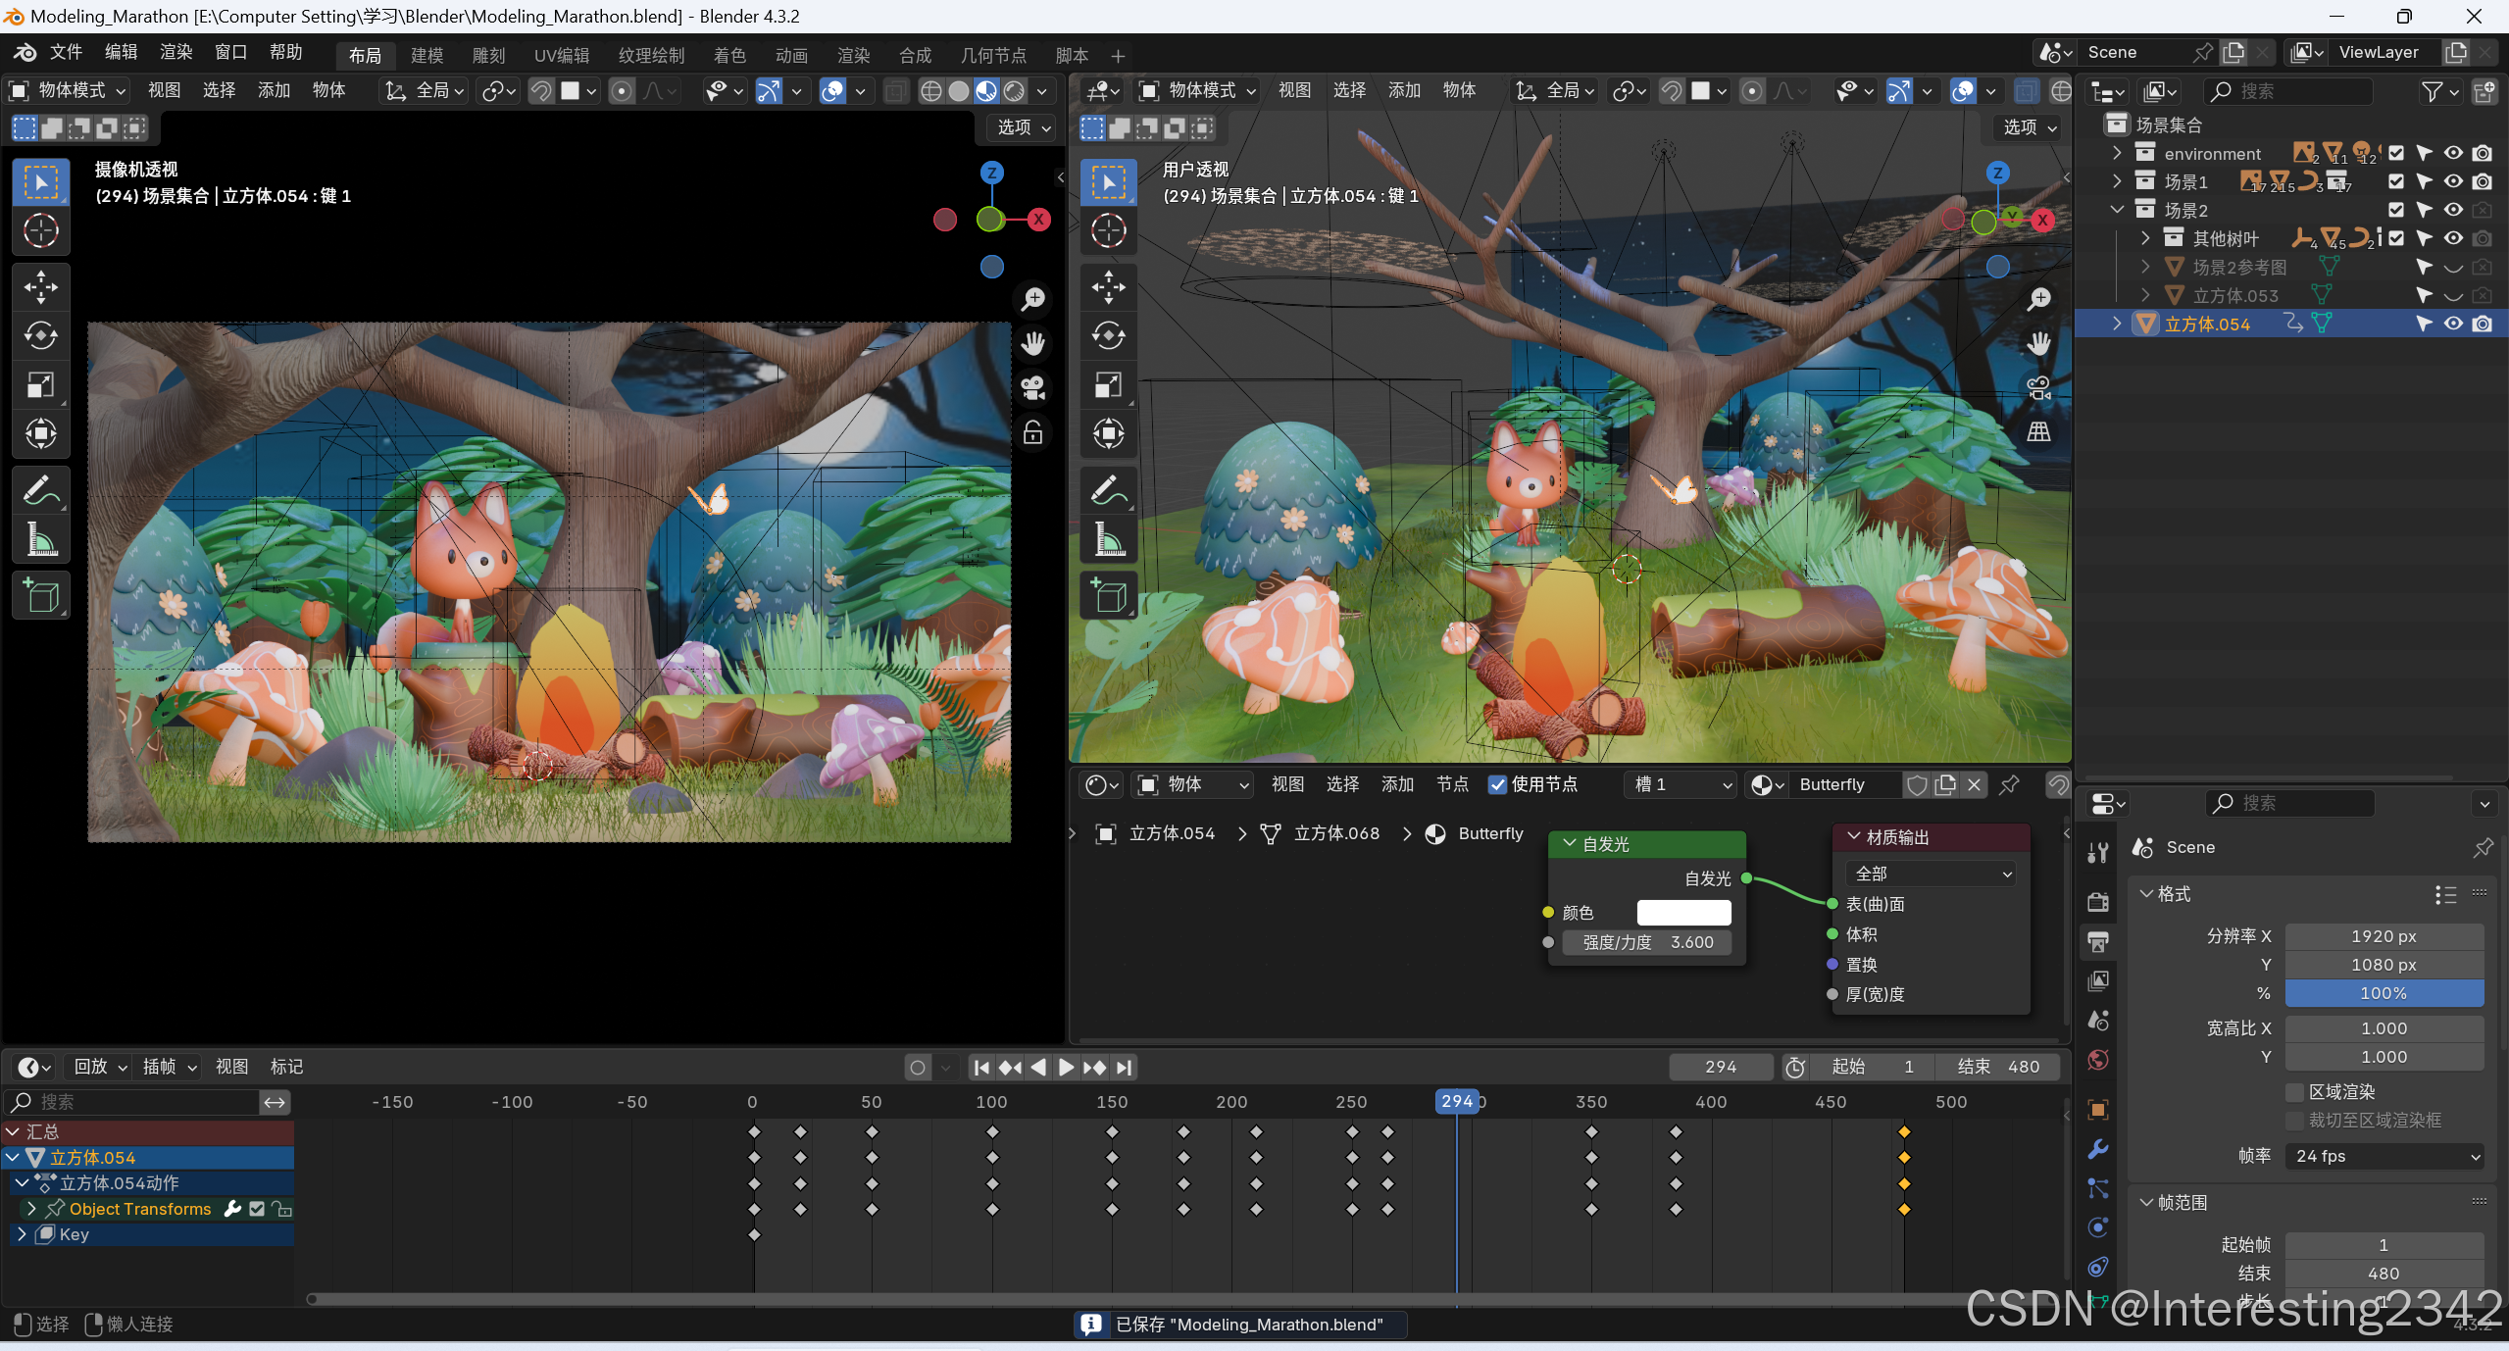Switch to the 几何节点 workspace tab
2509x1351 pixels.
coord(992,56)
